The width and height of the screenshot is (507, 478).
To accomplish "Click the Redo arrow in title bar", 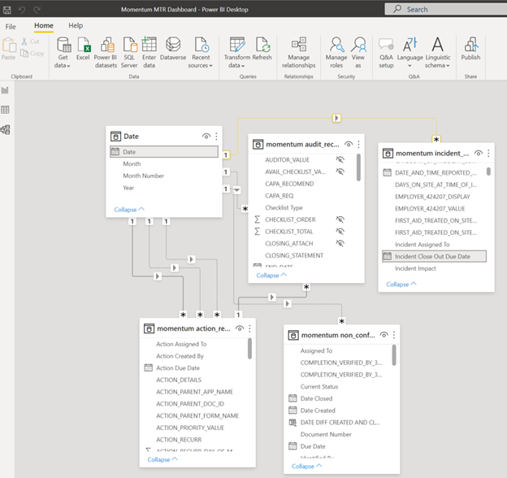I will 37,10.
